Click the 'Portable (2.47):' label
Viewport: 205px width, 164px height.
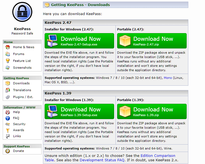pos(131,29)
